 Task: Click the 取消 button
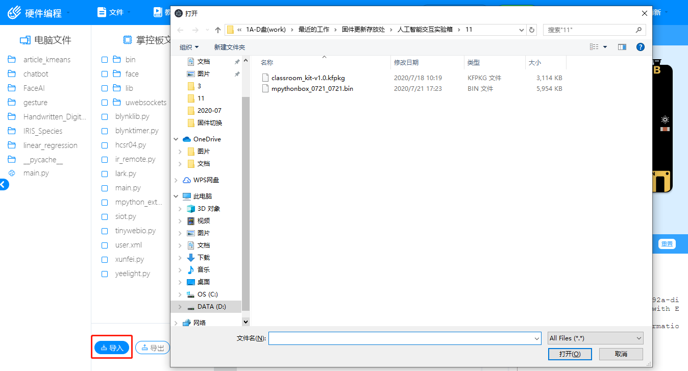coord(621,354)
